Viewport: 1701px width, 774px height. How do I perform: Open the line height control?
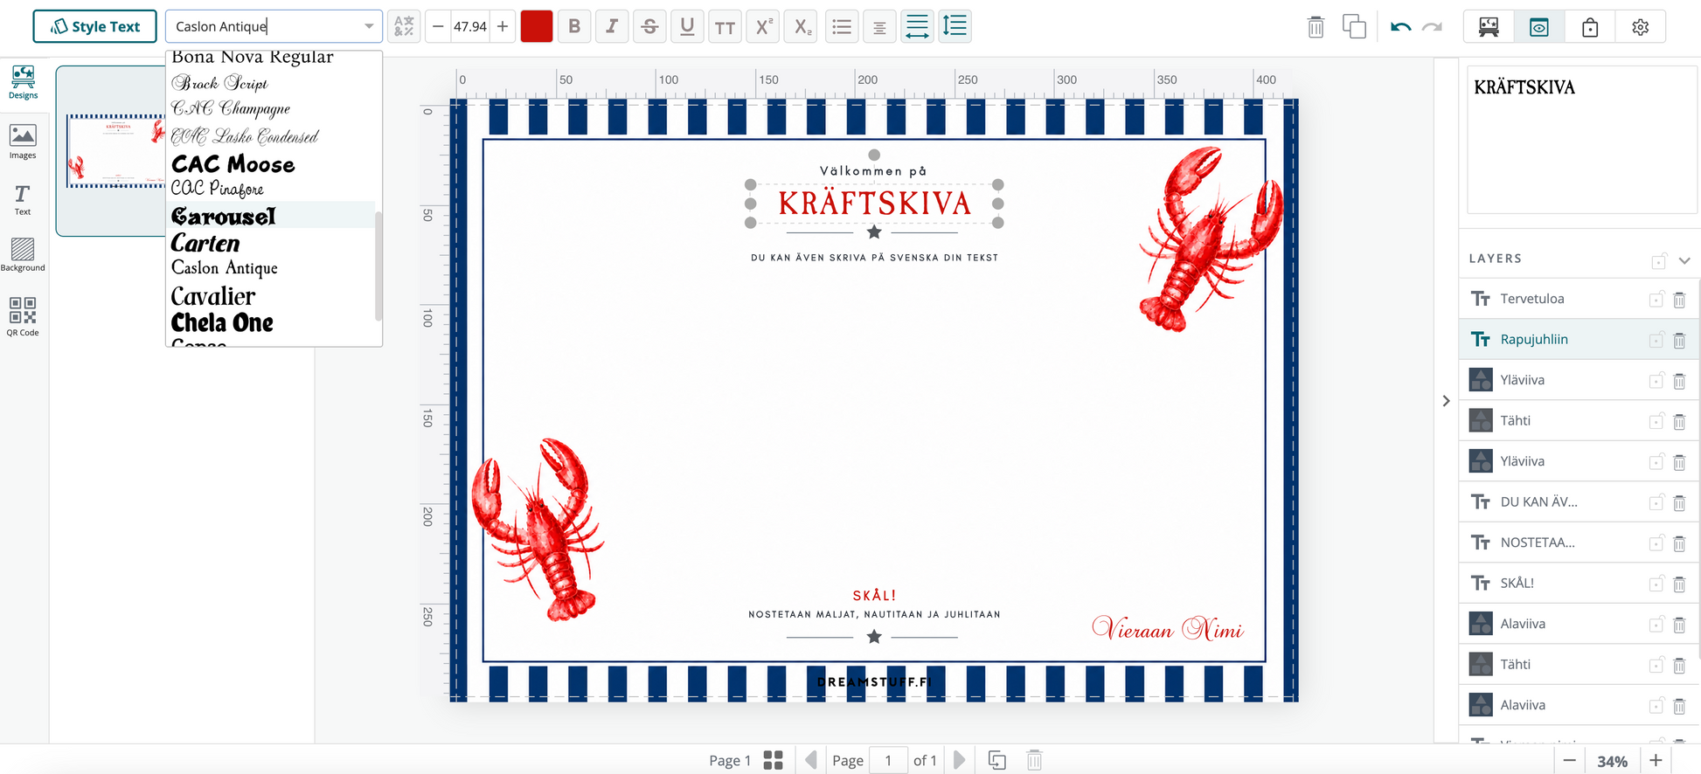coord(955,26)
